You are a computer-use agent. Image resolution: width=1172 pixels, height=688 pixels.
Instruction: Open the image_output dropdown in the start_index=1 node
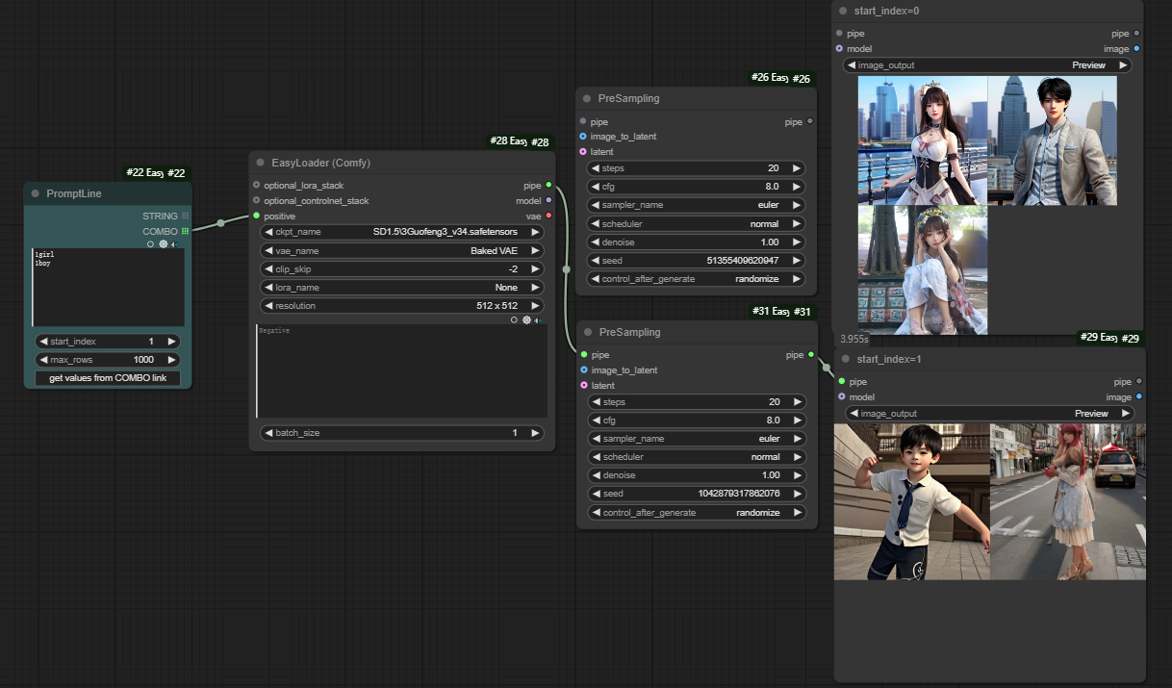tap(989, 414)
